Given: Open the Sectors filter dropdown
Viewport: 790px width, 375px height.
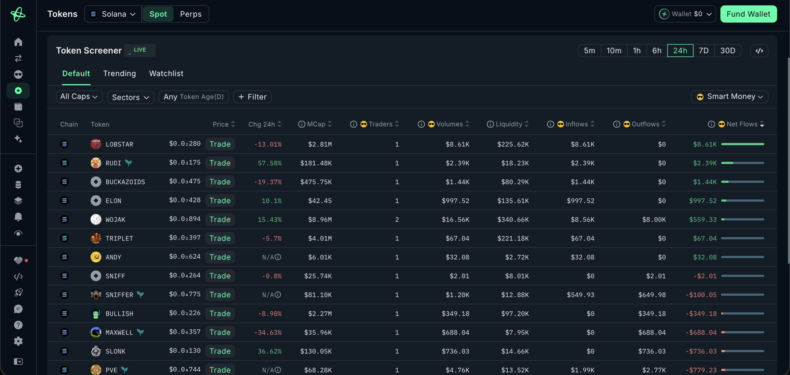Looking at the screenshot, I should pos(131,97).
